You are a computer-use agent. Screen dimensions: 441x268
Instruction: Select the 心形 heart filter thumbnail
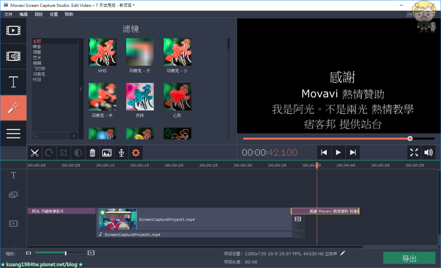177,97
